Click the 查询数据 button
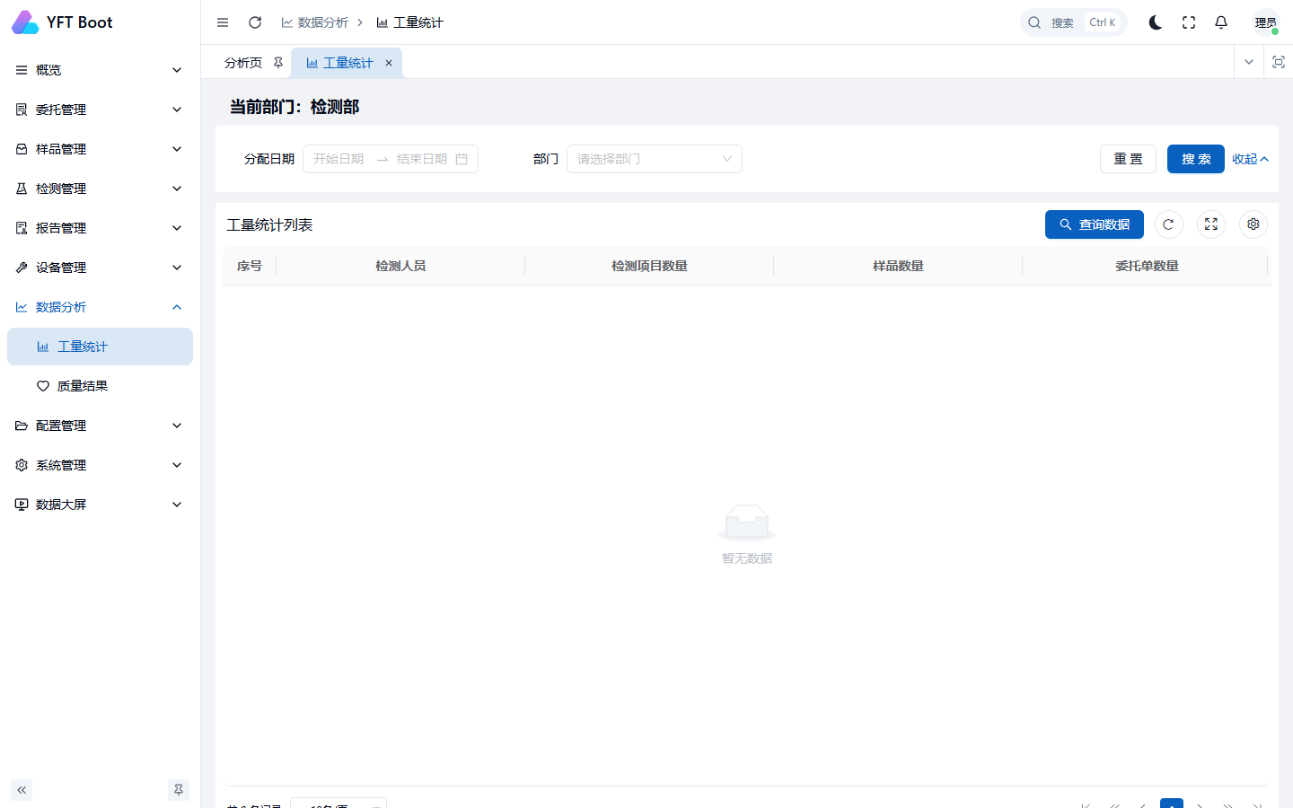Viewport: 1293px width, 808px height. click(x=1095, y=224)
